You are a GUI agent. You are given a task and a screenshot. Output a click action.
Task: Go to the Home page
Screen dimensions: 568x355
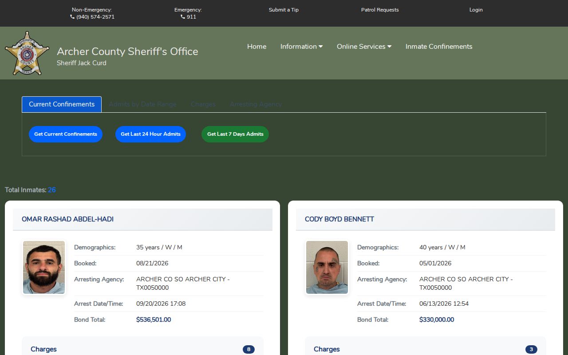pos(257,47)
